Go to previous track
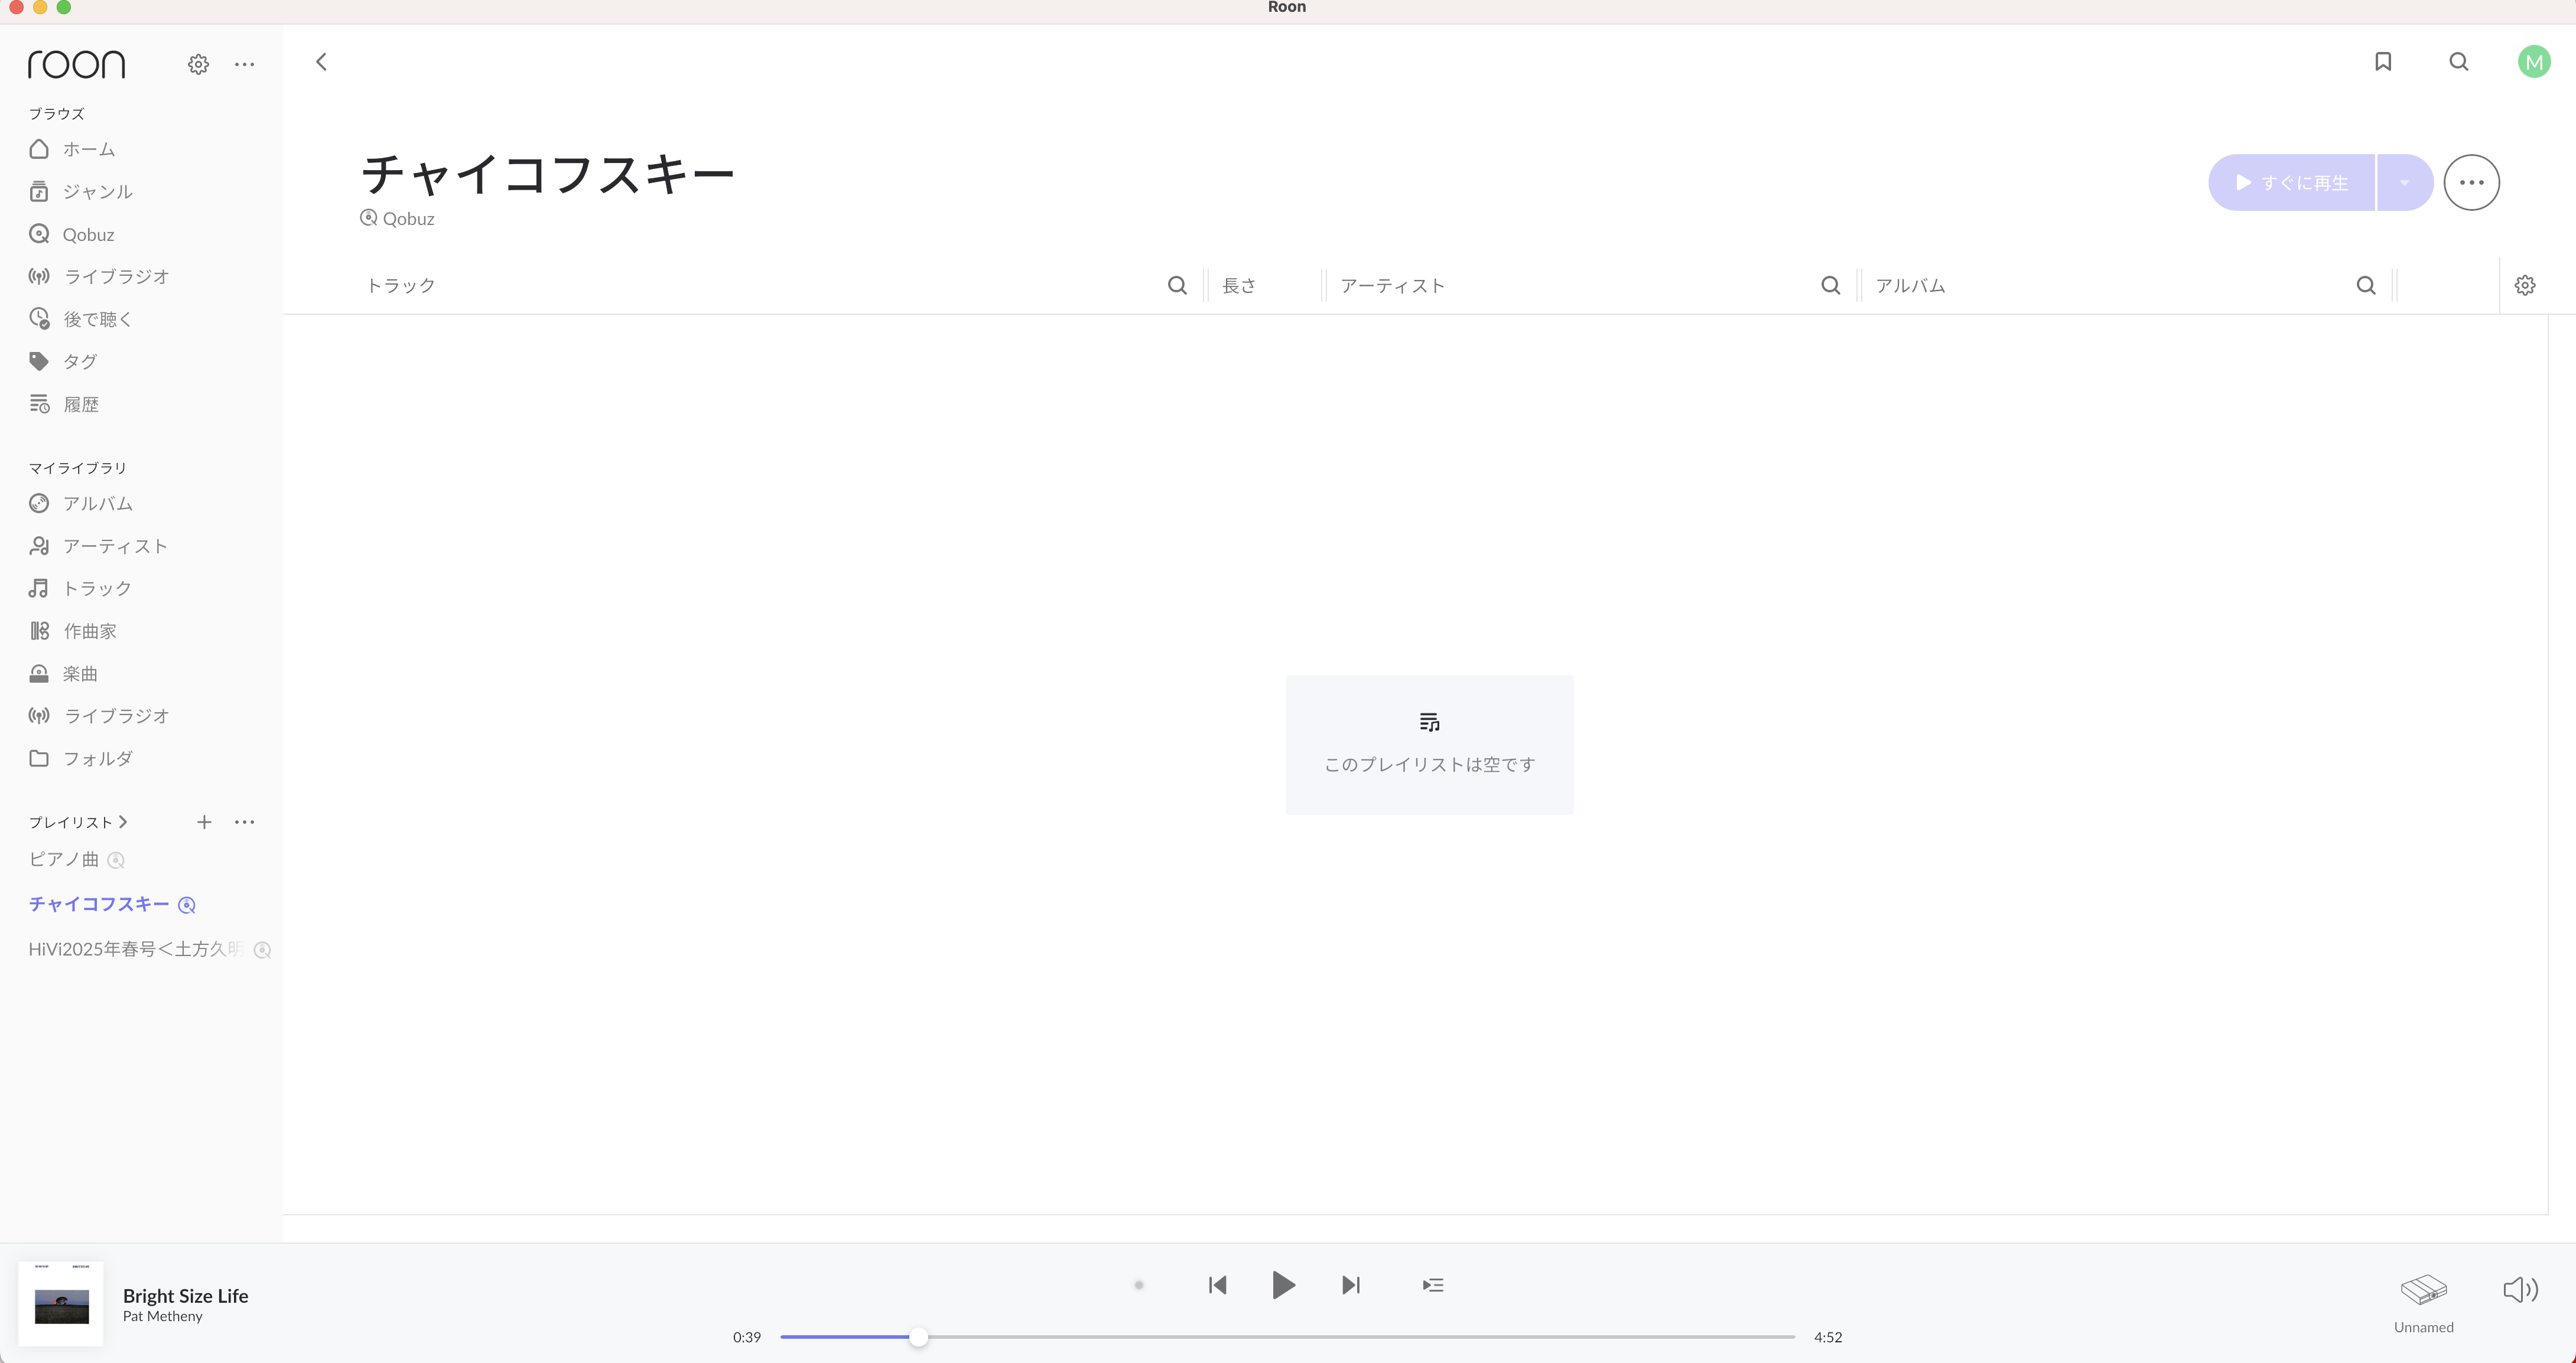This screenshot has width=2576, height=1363. coord(1217,1285)
